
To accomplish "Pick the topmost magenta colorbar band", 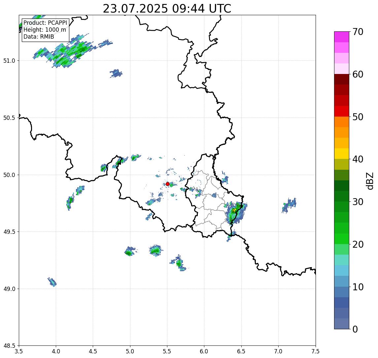I will click(342, 37).
